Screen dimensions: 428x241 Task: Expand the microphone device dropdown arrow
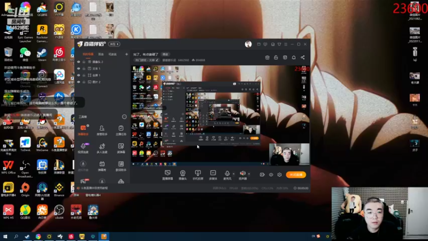pyautogui.click(x=234, y=174)
